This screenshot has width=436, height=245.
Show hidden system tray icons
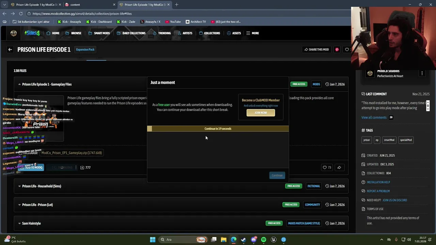click(x=381, y=240)
